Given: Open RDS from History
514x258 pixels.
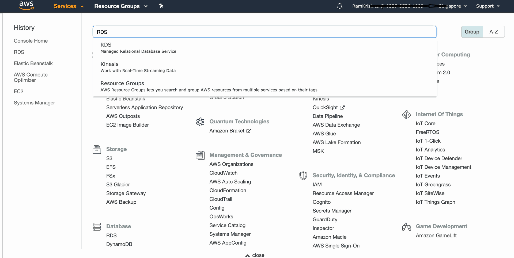Looking at the screenshot, I should (19, 52).
